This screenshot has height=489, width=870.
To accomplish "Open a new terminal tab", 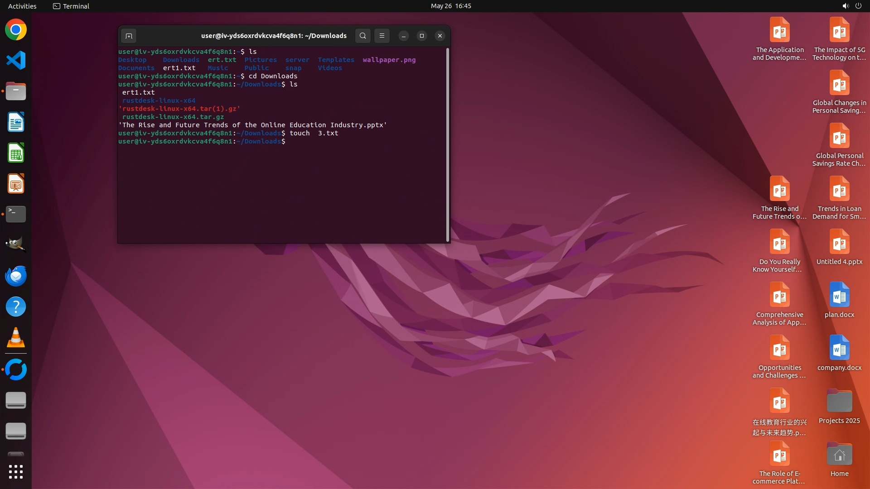I will (129, 36).
